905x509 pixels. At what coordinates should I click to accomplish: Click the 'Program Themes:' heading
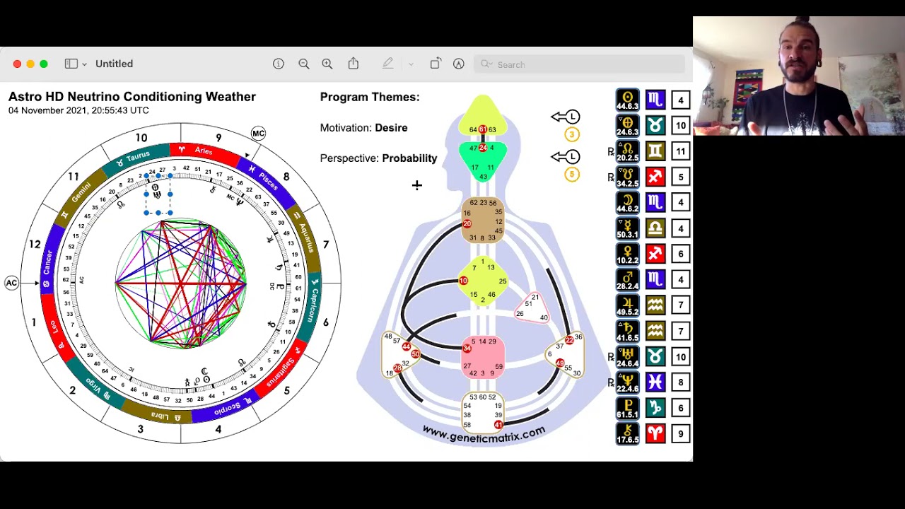click(370, 97)
